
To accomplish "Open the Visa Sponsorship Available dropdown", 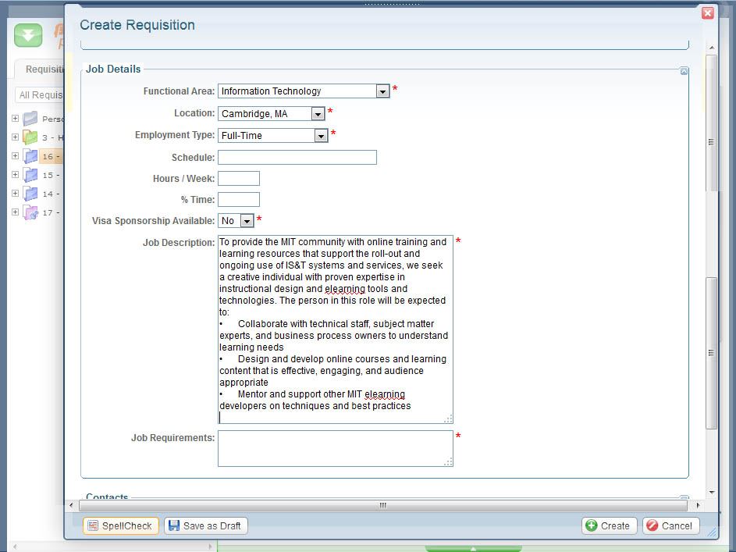I will pyautogui.click(x=247, y=221).
